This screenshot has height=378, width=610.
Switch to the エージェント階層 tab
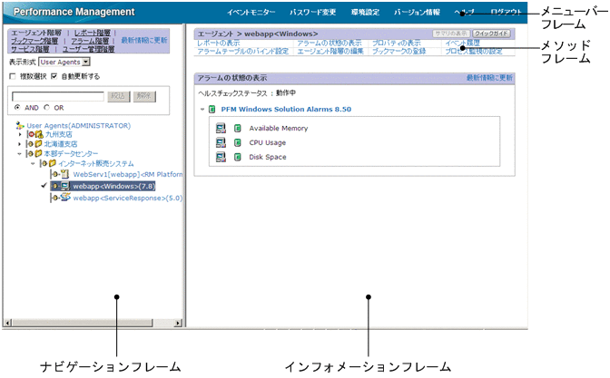[36, 33]
